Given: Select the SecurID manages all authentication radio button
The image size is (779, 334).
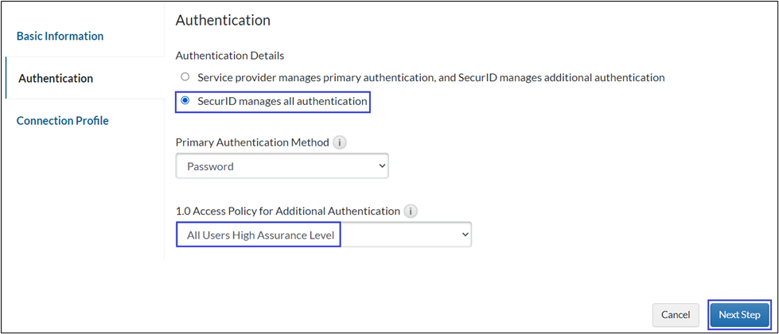Looking at the screenshot, I should 185,101.
